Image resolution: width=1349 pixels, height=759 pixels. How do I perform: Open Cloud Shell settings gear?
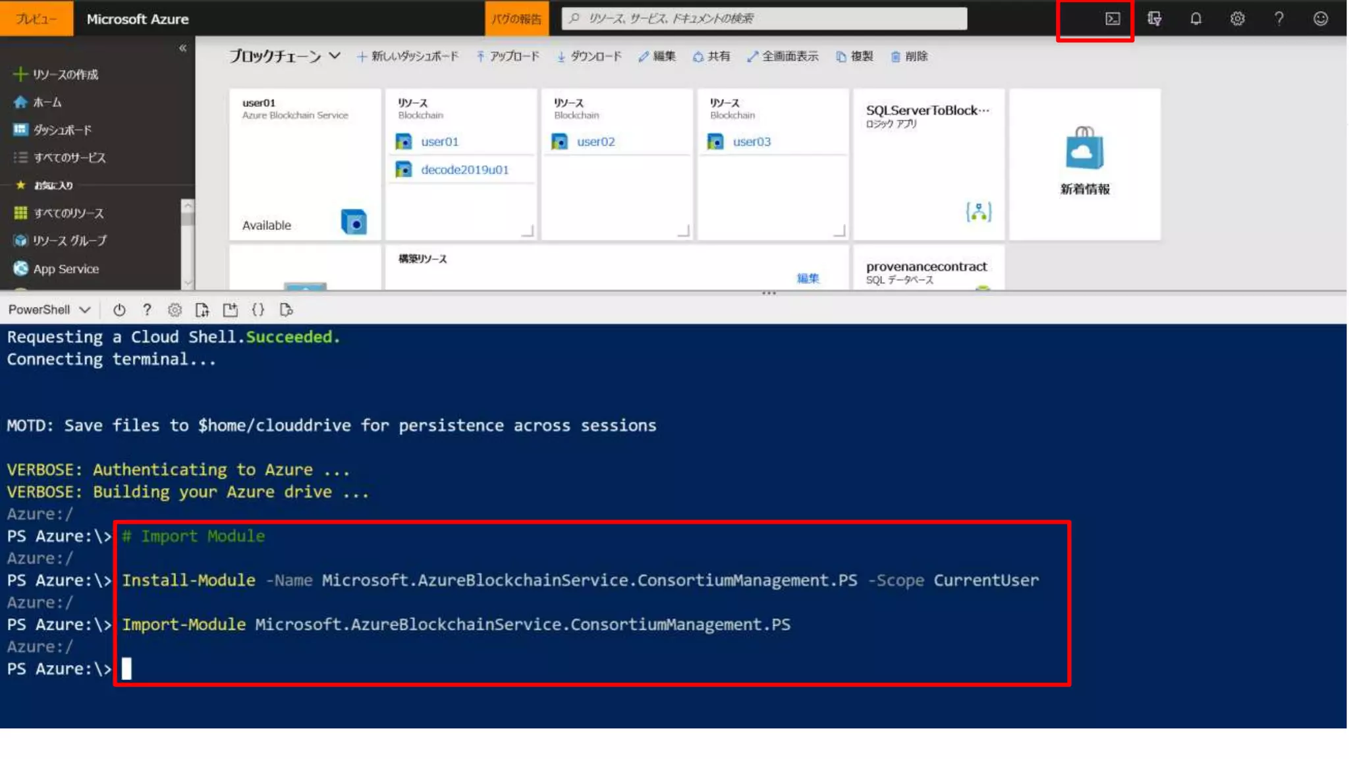tap(175, 310)
